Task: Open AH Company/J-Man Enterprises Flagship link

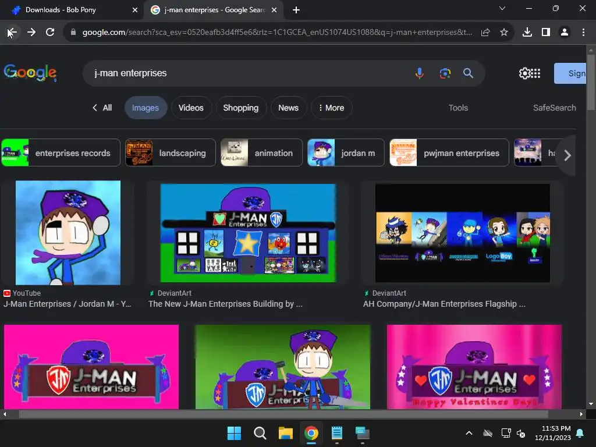Action: click(444, 304)
